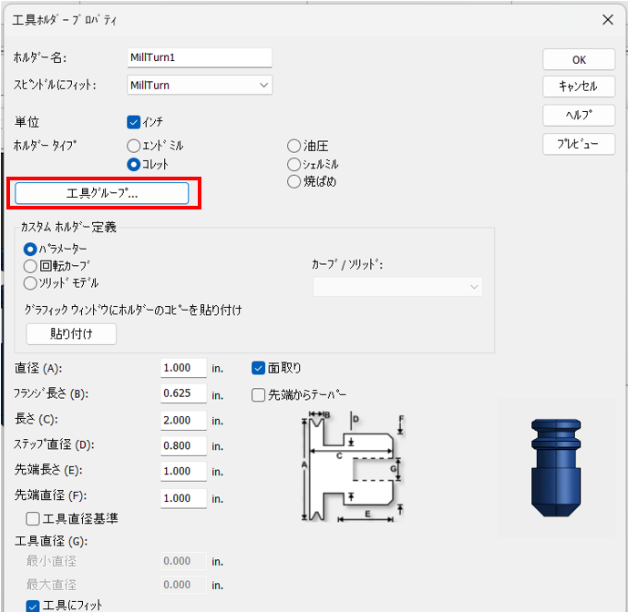Click the holder dimension diagram
Viewport: 628px width, 612px height.
click(352, 466)
